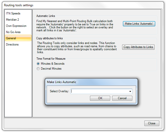Screen dimensions: 166x132
Task: Choose the Minutes & Seconds time format
Action: point(38,64)
